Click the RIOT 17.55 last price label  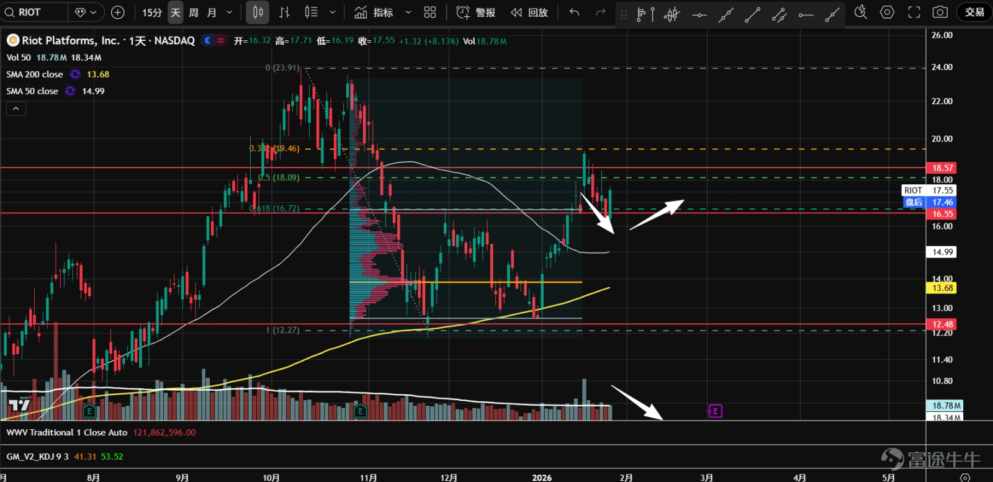928,190
